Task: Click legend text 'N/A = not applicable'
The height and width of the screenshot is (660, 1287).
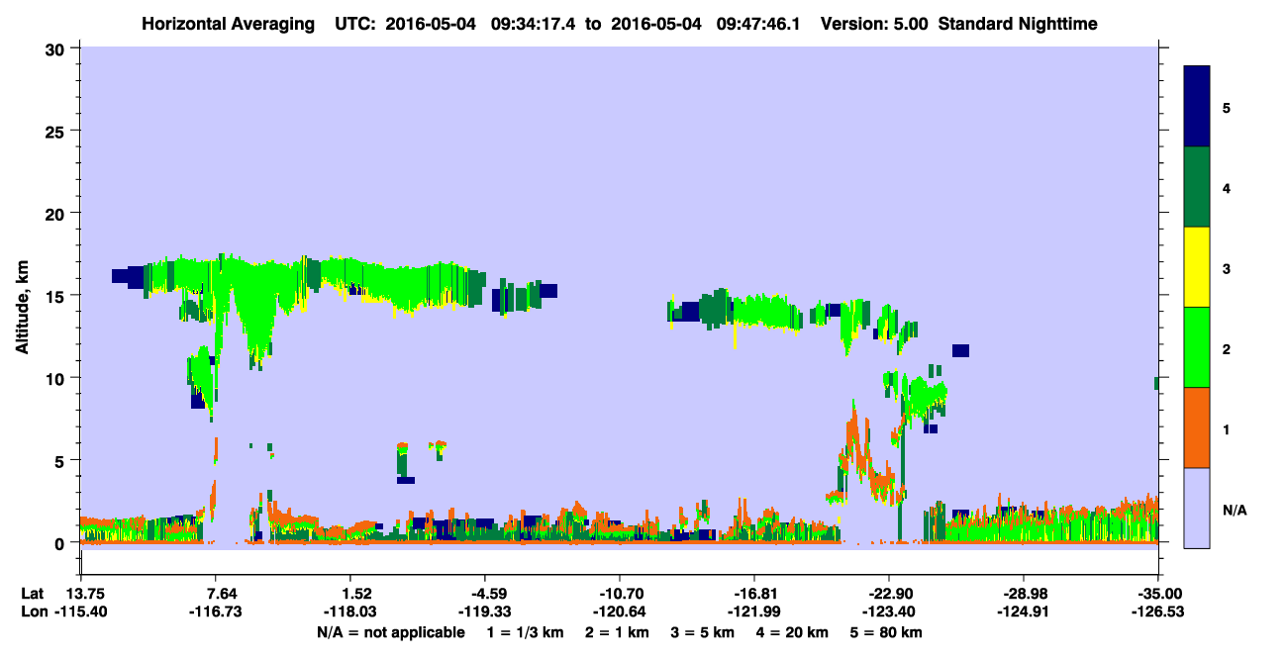Action: tap(390, 632)
